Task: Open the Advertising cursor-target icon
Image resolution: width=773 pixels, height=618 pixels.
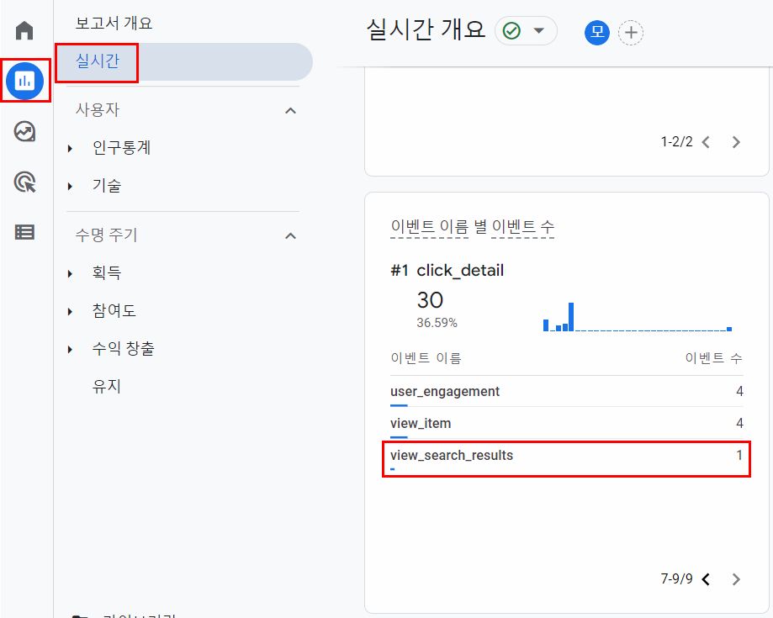Action: click(x=24, y=182)
